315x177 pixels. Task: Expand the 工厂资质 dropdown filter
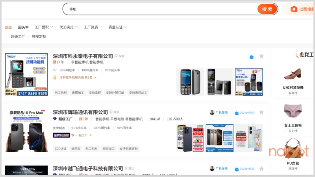(93, 27)
